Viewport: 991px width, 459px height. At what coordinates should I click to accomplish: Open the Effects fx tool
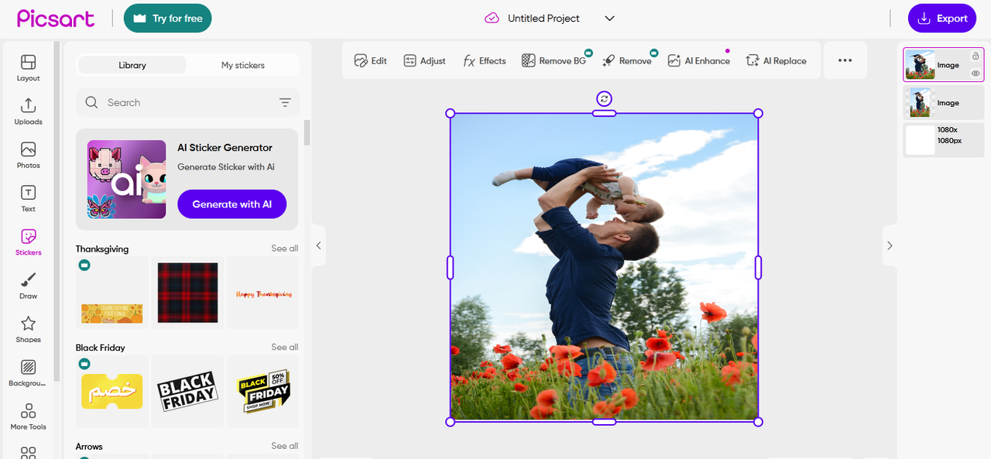point(484,60)
